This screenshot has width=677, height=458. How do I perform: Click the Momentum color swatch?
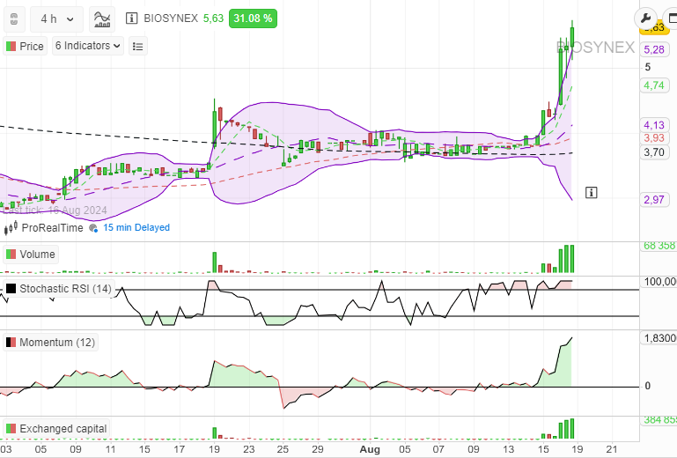point(11,343)
